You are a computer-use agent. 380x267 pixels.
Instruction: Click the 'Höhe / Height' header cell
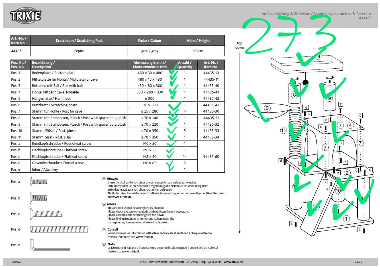pos(198,40)
